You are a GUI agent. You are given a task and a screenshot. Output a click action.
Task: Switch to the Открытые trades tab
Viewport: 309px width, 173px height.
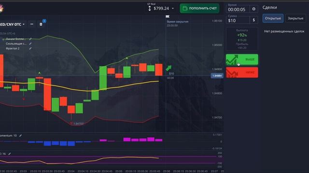pyautogui.click(x=273, y=18)
